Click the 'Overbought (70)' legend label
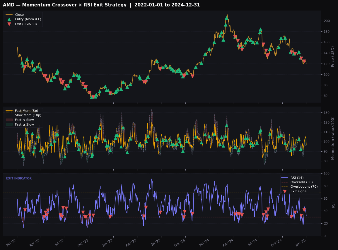The image size is (338, 250). (304, 187)
